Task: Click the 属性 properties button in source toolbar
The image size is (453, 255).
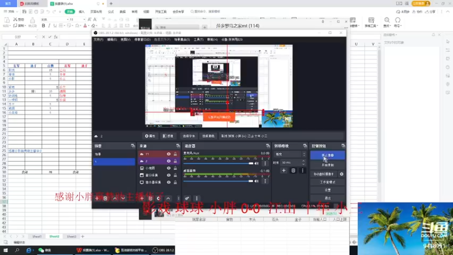Action: [x=150, y=136]
